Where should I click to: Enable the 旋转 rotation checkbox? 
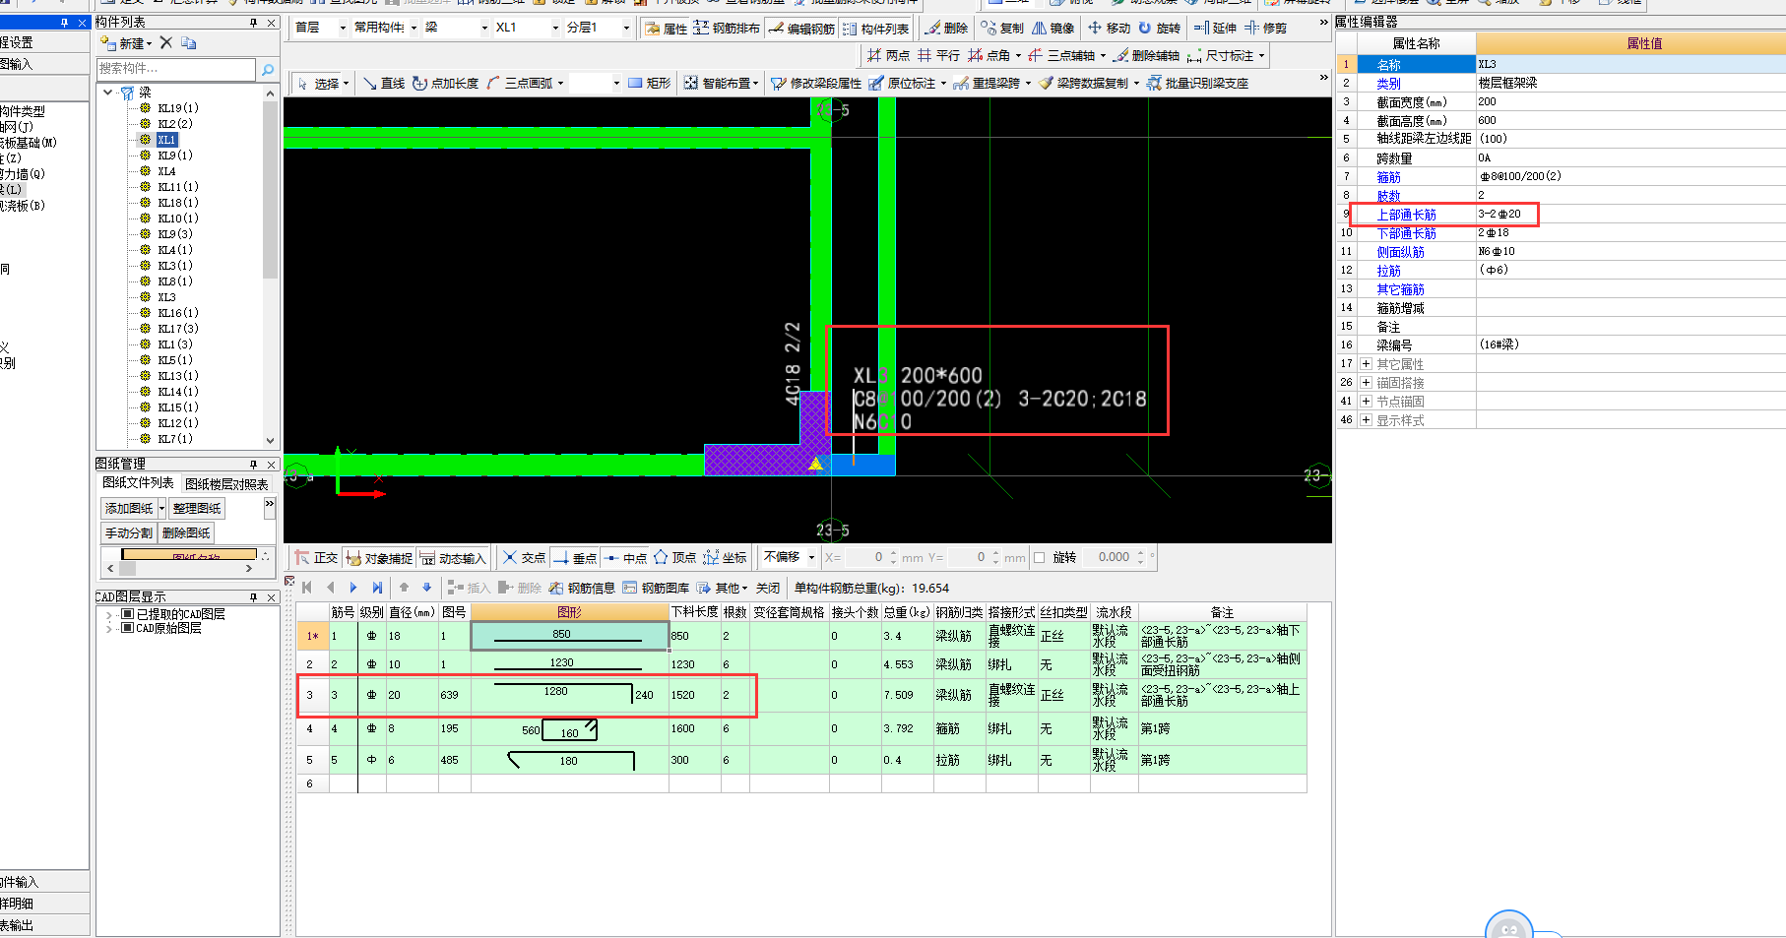1040,558
